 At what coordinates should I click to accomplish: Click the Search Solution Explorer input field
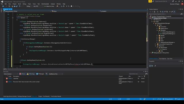(165, 14)
